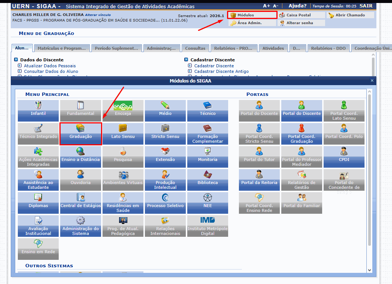
Task: Open the Técnico module
Action: (x=208, y=111)
